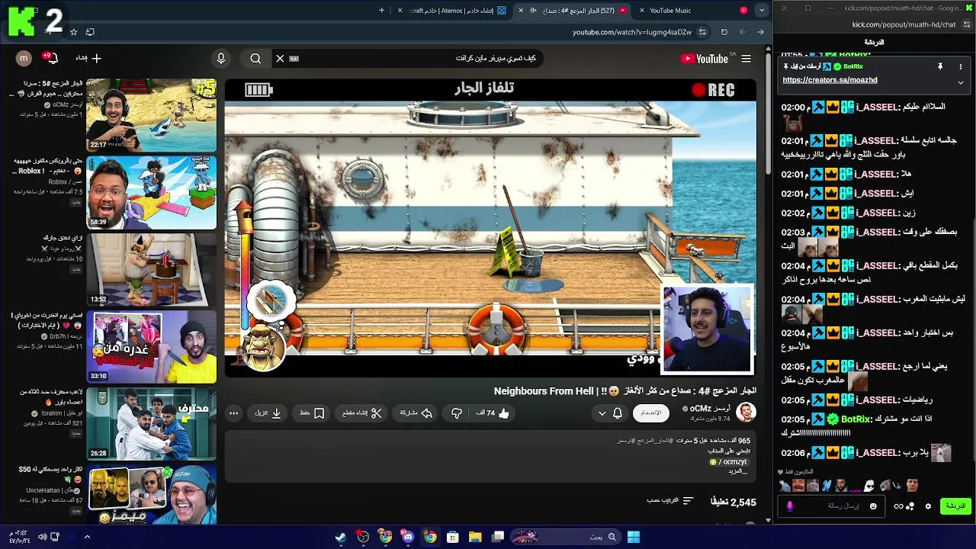Screen dimensions: 976x549
Task: Show hidden system tray icons chevron
Action: [x=87, y=537]
